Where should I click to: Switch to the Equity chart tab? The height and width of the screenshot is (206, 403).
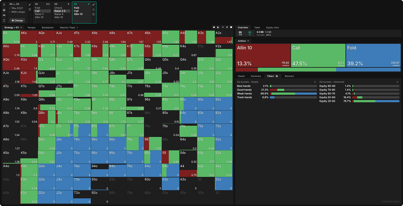272,28
